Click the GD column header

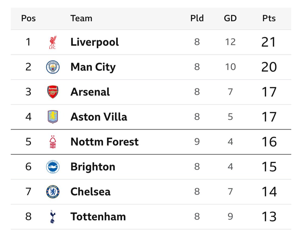pyautogui.click(x=230, y=18)
